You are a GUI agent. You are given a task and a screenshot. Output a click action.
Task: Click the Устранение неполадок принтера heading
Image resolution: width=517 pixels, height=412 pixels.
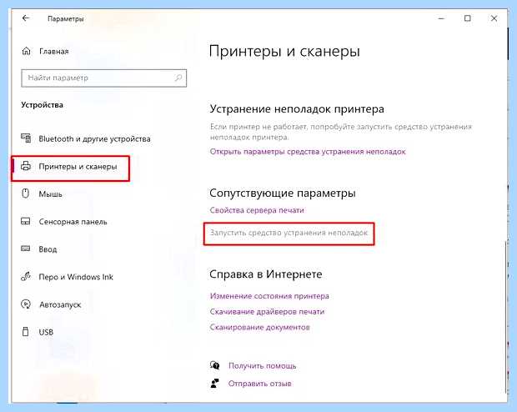(x=297, y=109)
